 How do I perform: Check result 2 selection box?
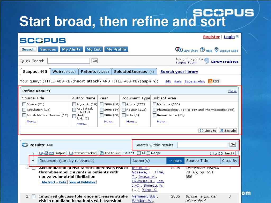coord(34,196)
